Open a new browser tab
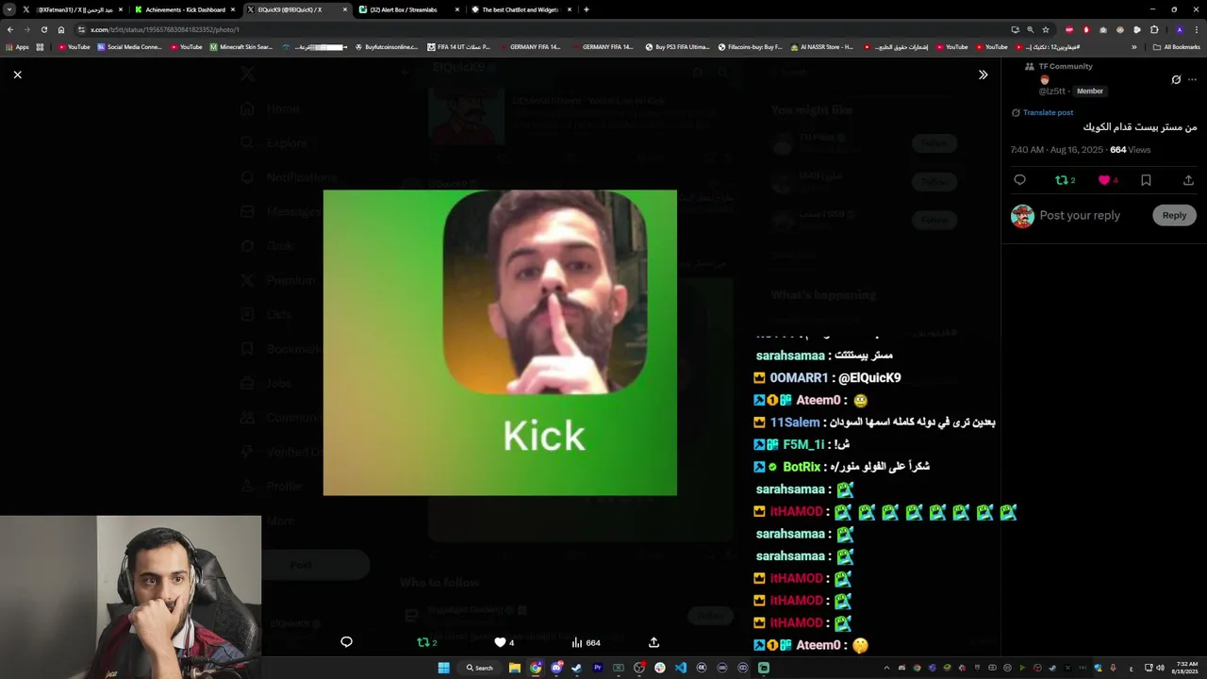The width and height of the screenshot is (1207, 679). click(x=587, y=9)
